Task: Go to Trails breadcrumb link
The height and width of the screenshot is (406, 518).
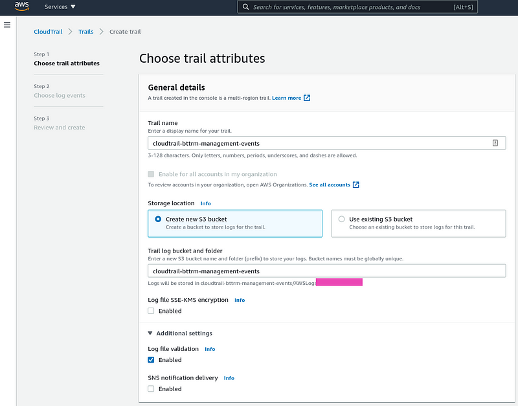Action: pyautogui.click(x=86, y=32)
